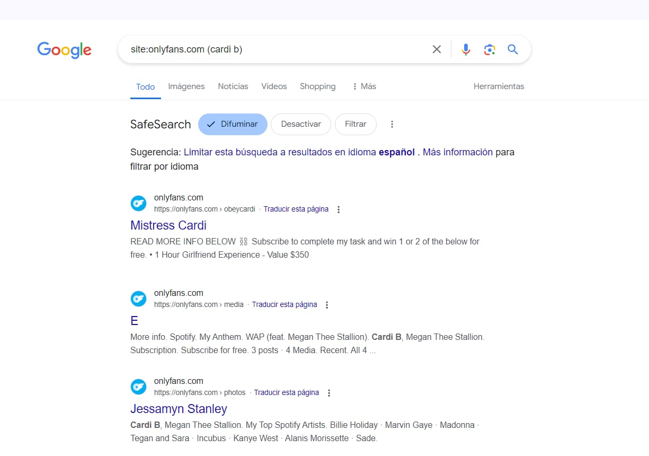Start voice search with microphone icon
Viewport: 649px width, 456px height.
coord(466,49)
